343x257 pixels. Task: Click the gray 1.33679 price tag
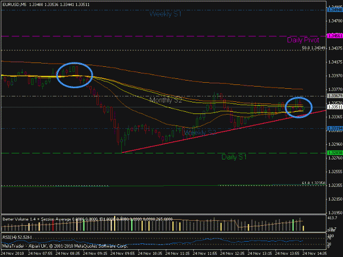(x=335, y=96)
